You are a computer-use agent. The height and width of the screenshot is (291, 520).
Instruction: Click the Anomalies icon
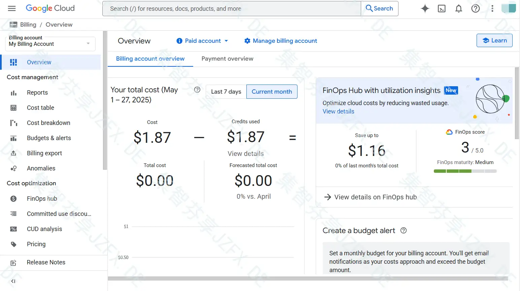pyautogui.click(x=13, y=168)
